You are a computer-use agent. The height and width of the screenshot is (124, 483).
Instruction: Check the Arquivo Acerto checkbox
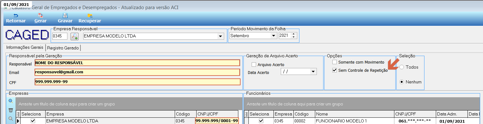click(x=254, y=65)
